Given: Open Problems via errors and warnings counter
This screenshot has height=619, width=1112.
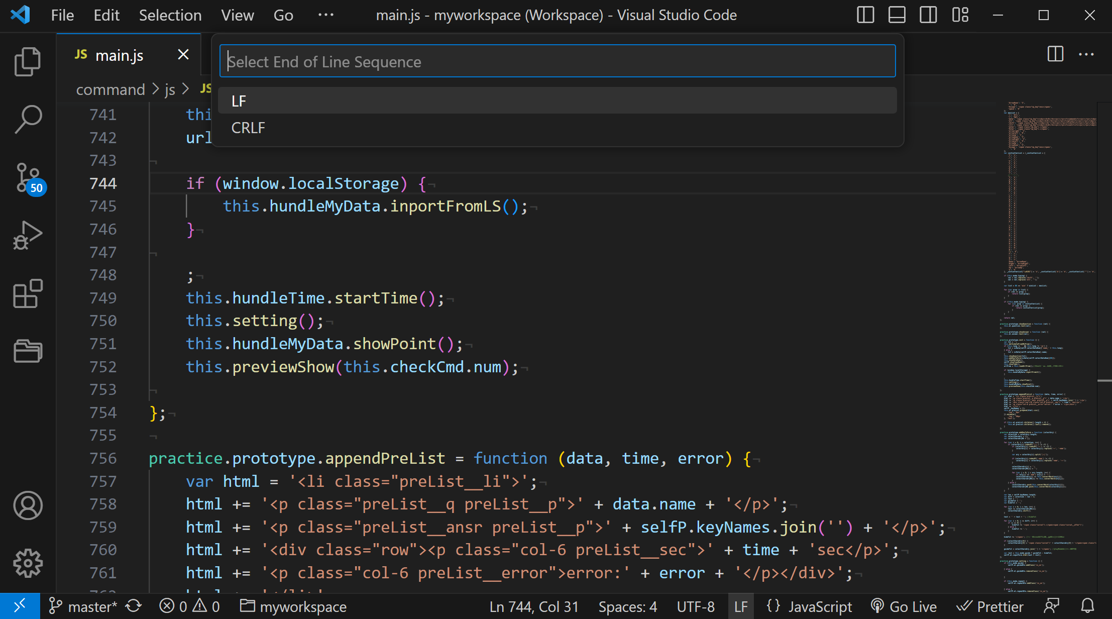Looking at the screenshot, I should coord(190,606).
